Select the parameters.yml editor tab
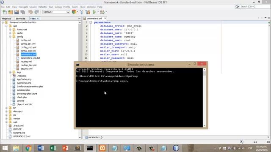The width and height of the screenshot is (271, 152). coord(94,18)
